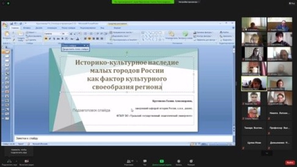This screenshot has width=297, height=167.
Task: Open the Zoom reactions icon
Action: (x=191, y=161)
